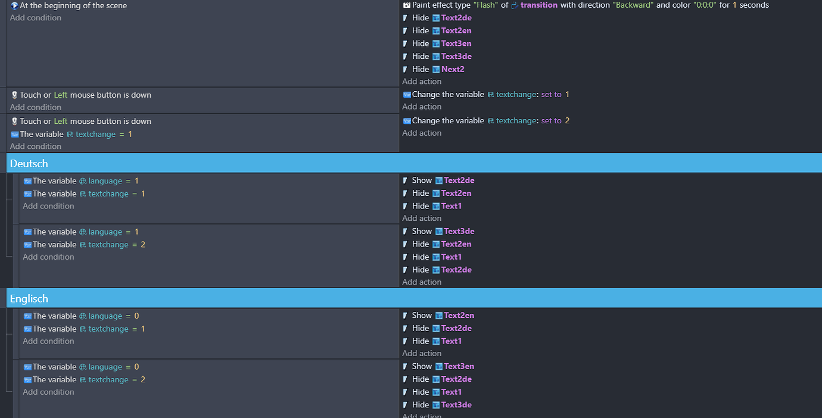822x418 pixels.
Task: Select the "The variable textchange = 1" condition under Touch
Action: coord(71,135)
